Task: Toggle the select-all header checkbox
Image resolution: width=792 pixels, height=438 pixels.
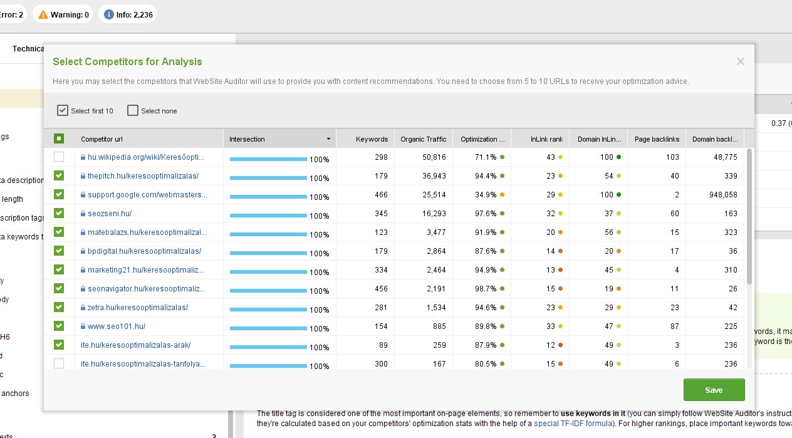Action: (x=59, y=138)
